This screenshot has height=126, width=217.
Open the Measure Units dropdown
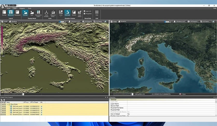click(x=53, y=14)
